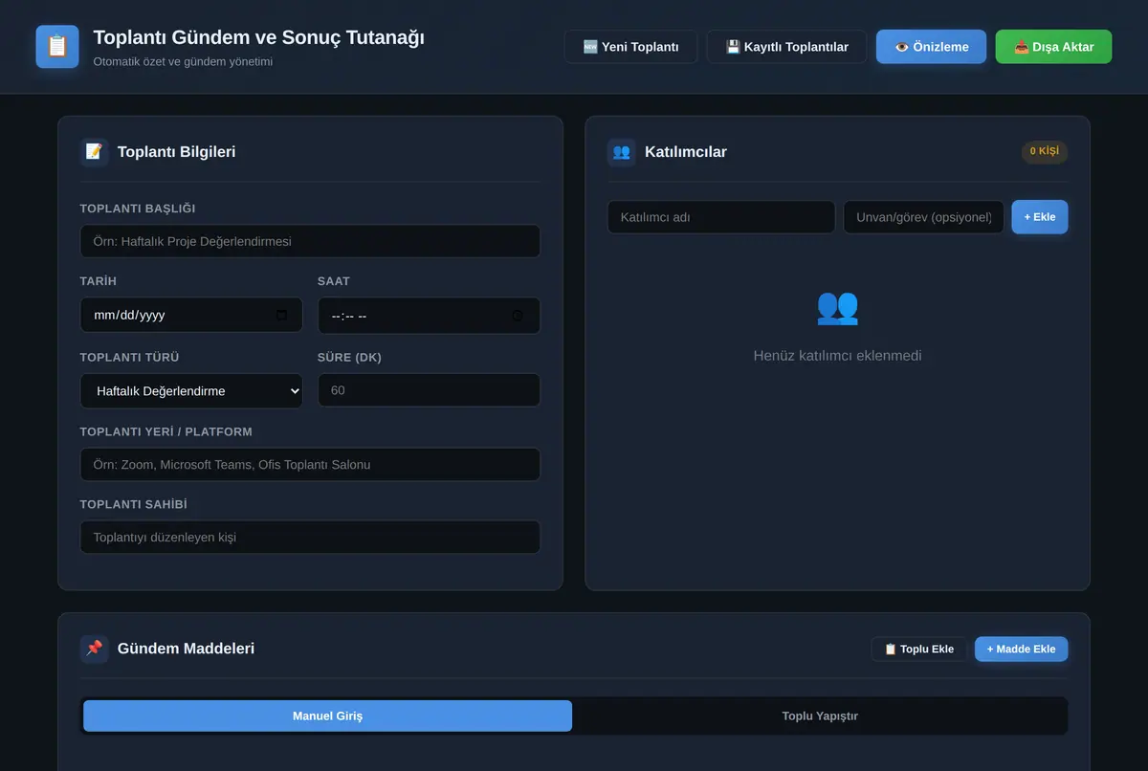Add participant with the + Ekle button
The height and width of the screenshot is (771, 1148).
(x=1040, y=217)
